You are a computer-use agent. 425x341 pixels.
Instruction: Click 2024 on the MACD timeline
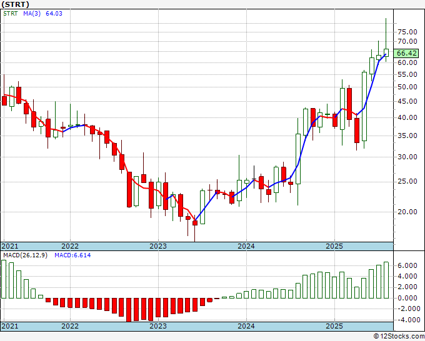point(246,326)
